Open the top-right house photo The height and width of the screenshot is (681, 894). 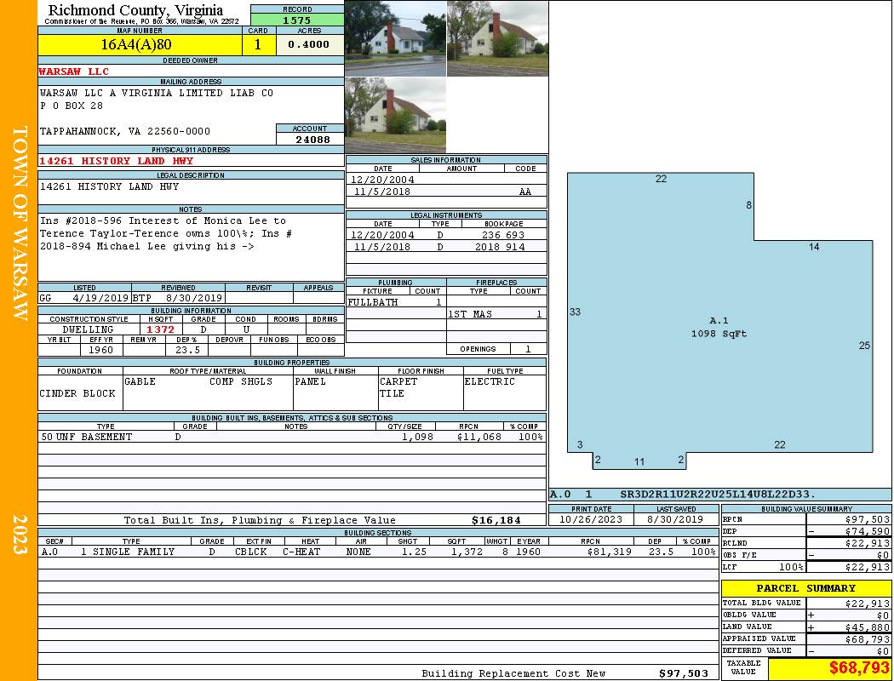click(497, 38)
